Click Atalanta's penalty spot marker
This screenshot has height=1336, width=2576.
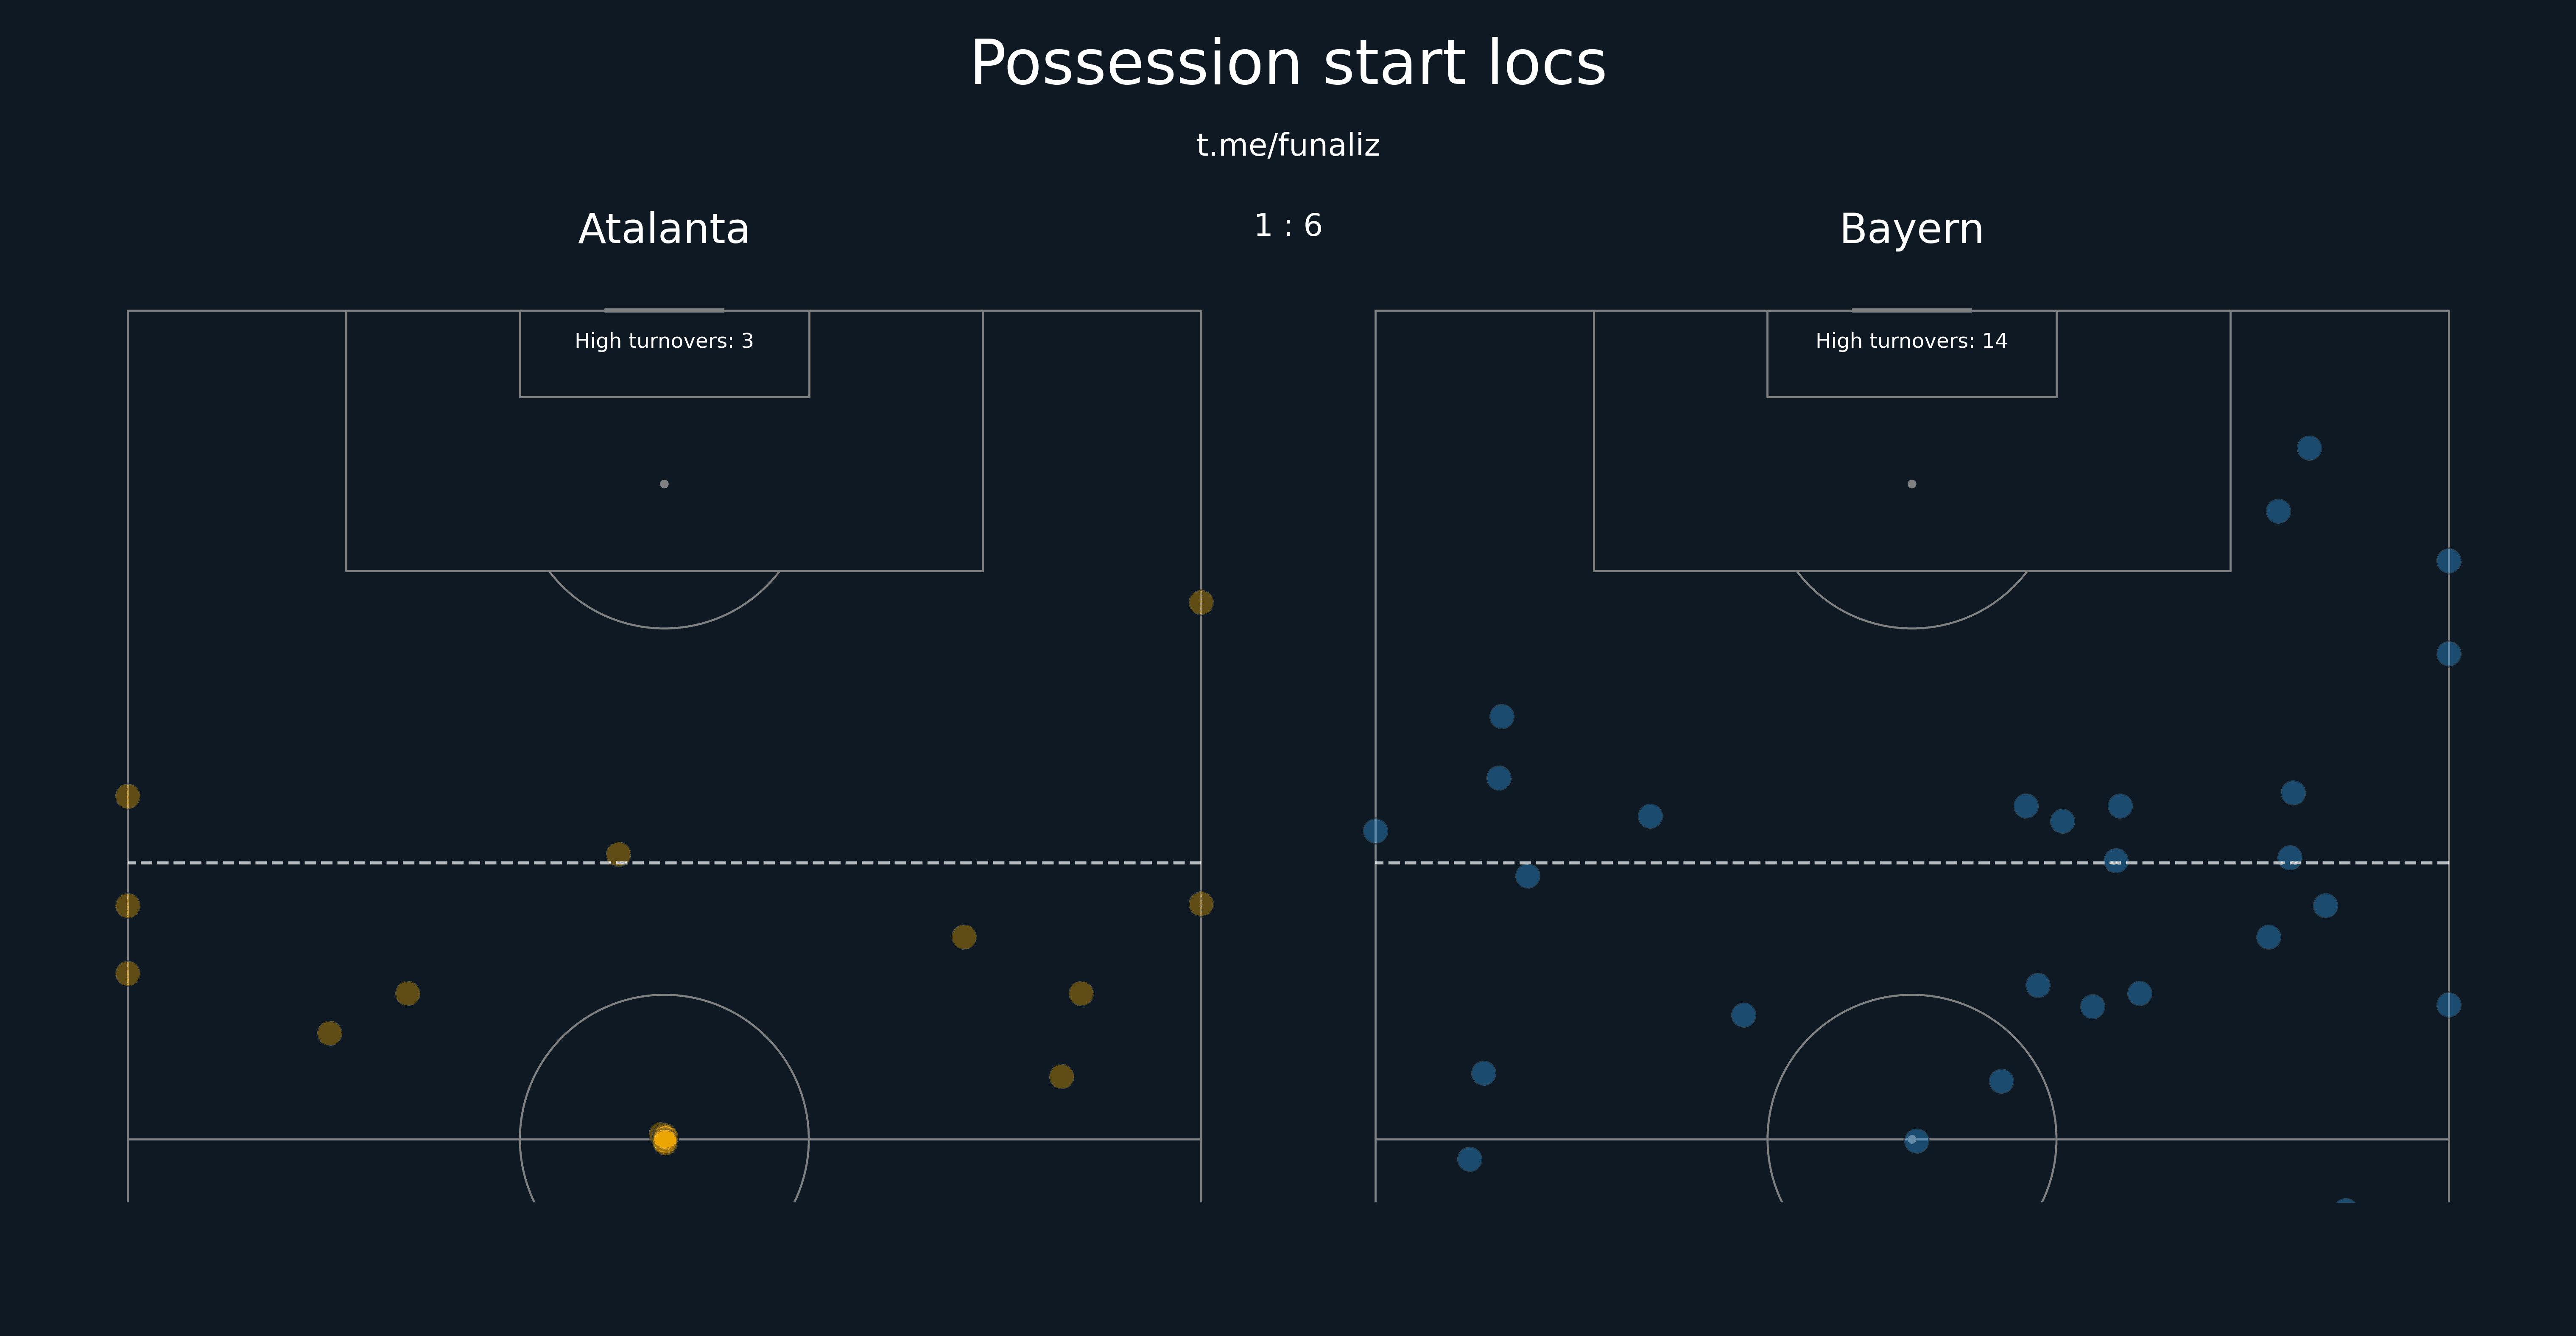click(664, 484)
